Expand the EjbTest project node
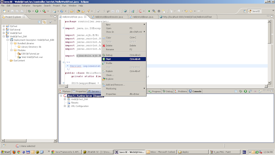The image size is (275, 155). tap(4, 26)
